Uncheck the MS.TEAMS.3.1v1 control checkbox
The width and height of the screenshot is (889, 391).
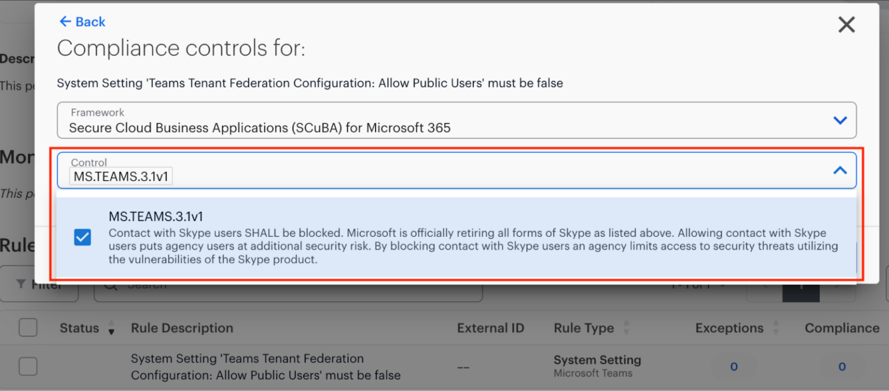tap(83, 237)
